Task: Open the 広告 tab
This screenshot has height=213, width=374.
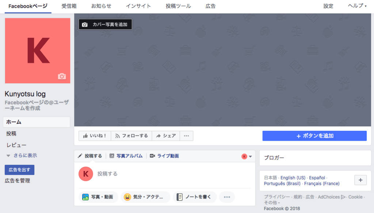Action: 210,6
